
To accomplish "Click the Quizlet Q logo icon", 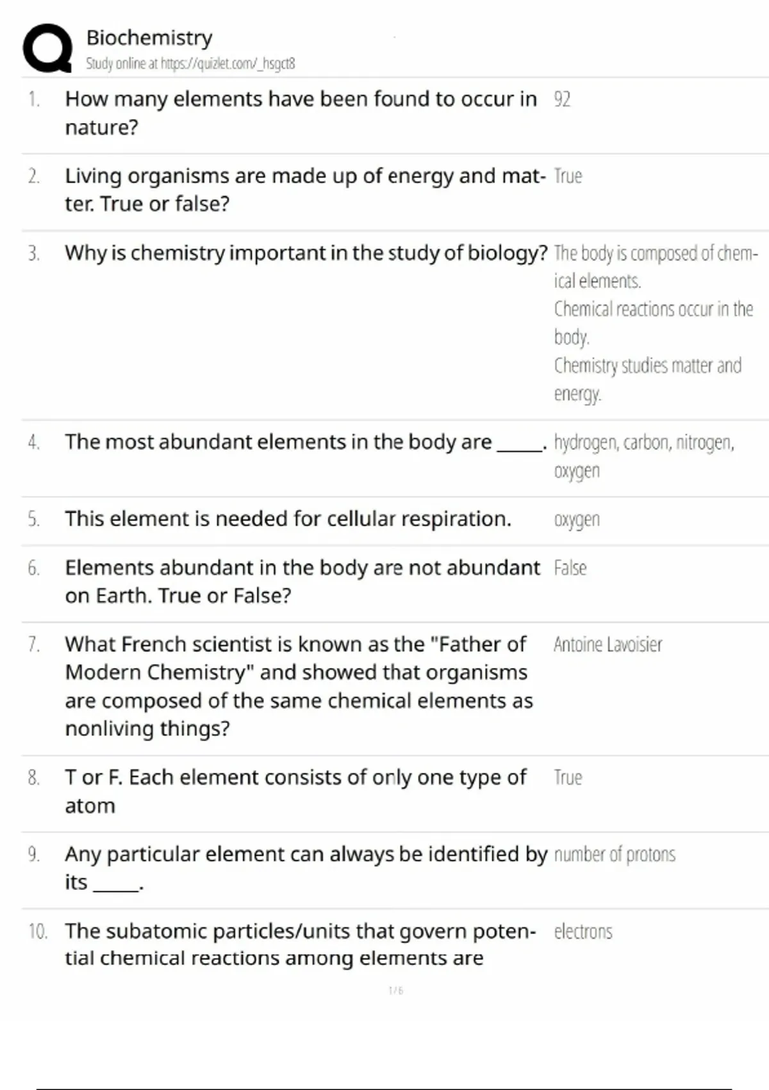I will (x=47, y=48).
